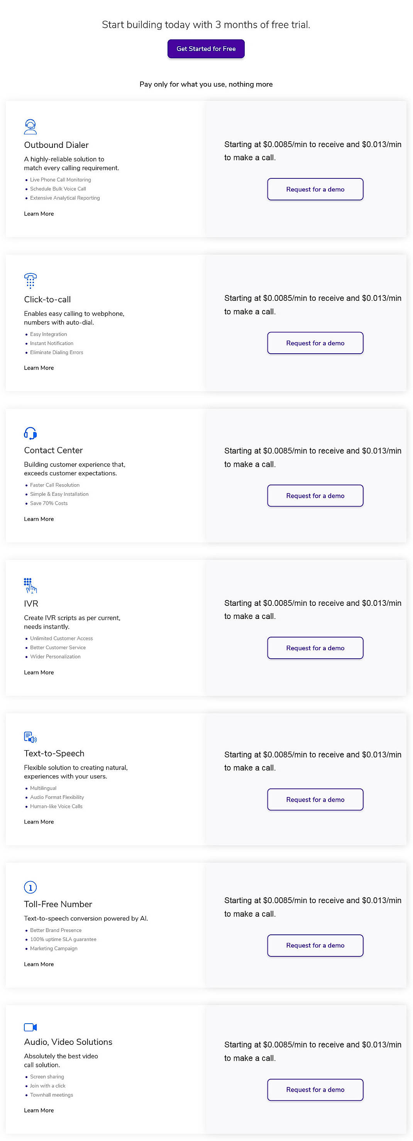Click the Better Brand Presence bullet
Viewport: 413px width, 1141px height.
tap(55, 930)
